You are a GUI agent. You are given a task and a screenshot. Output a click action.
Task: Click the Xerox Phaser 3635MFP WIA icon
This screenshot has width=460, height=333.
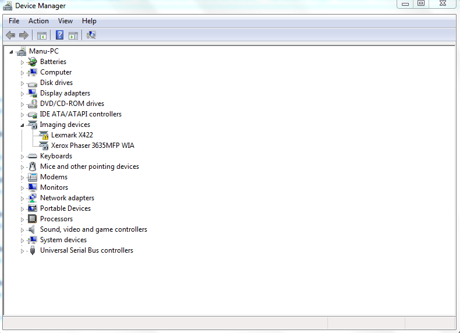click(x=44, y=146)
